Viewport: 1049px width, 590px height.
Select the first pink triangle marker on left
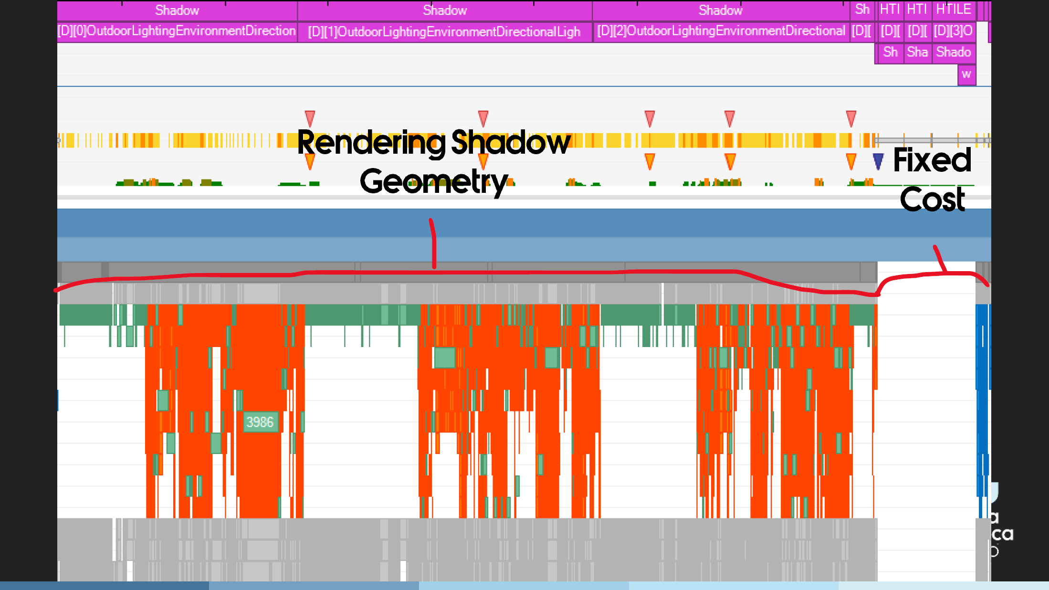(x=310, y=118)
